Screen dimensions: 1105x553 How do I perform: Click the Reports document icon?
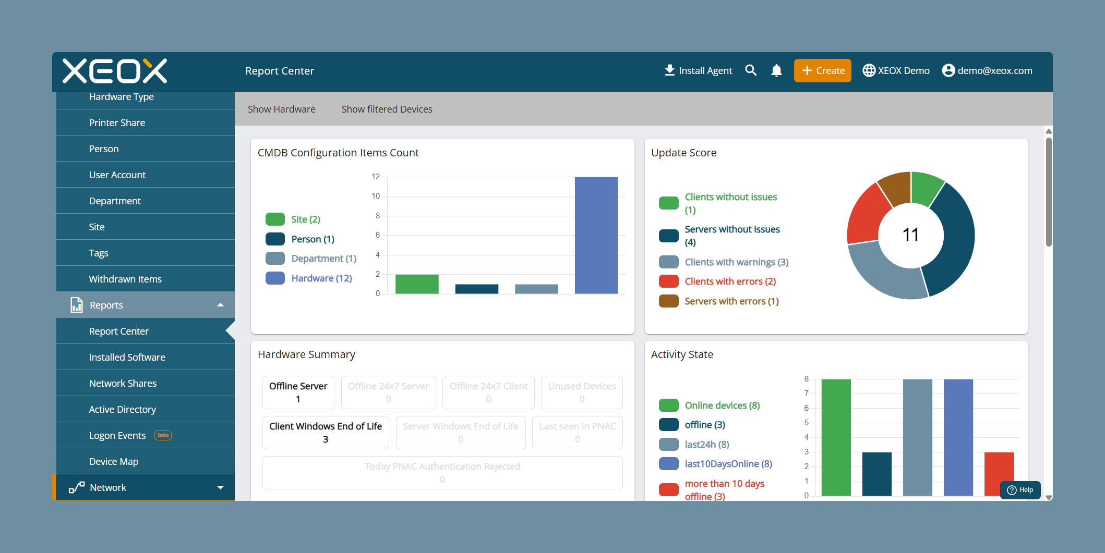[x=77, y=305]
